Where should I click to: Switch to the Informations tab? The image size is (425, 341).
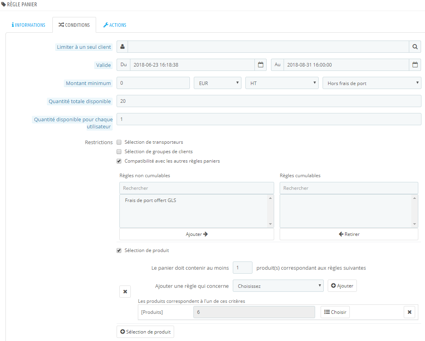(28, 25)
